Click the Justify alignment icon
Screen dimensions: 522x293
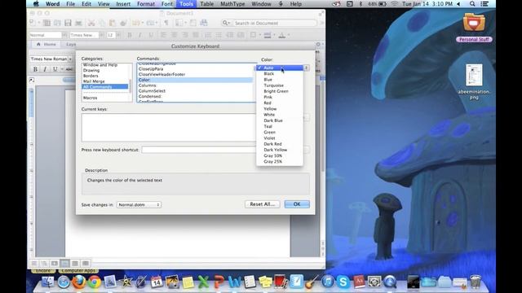pos(196,35)
